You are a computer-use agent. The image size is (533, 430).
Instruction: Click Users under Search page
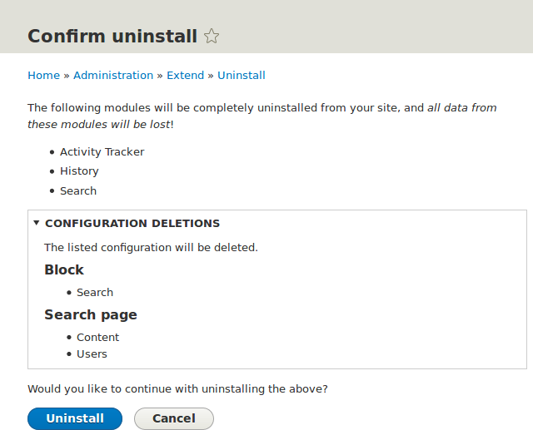pos(92,353)
